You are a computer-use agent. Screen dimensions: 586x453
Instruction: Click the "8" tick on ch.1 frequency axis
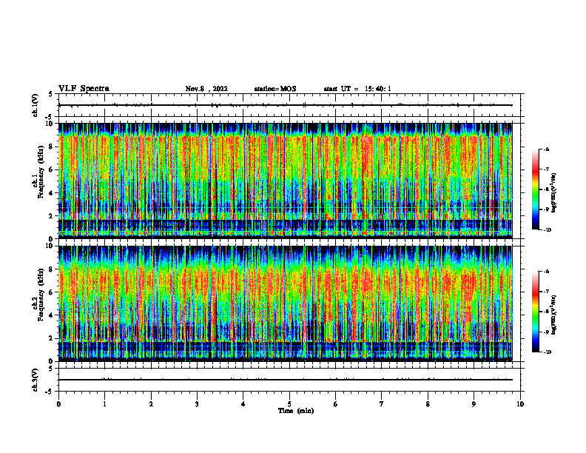coord(52,147)
